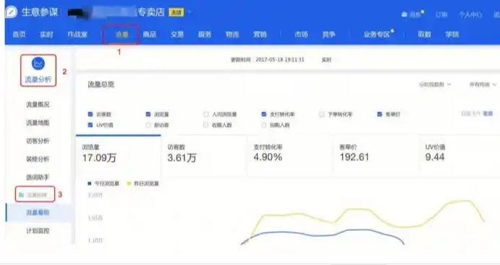This screenshot has width=500, height=265.
Task: Select the UV价值 9.44 metric card
Action: (459, 155)
